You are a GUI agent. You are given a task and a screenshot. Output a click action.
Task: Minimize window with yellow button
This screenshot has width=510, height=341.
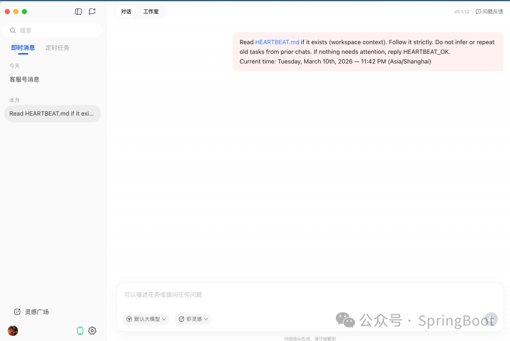pos(16,12)
